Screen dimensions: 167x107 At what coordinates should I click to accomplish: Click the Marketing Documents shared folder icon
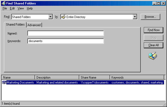4,82
